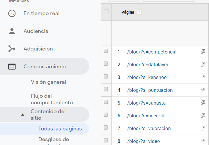Open /blog/?s=kenshoo in new window icon

tap(203, 77)
